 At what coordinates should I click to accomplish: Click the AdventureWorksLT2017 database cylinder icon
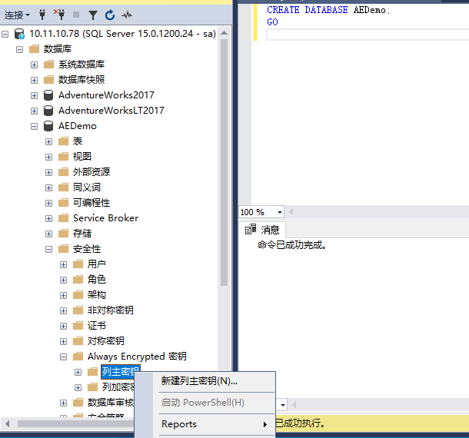(48, 111)
